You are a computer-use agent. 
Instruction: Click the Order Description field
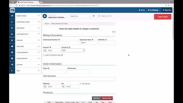point(79,79)
